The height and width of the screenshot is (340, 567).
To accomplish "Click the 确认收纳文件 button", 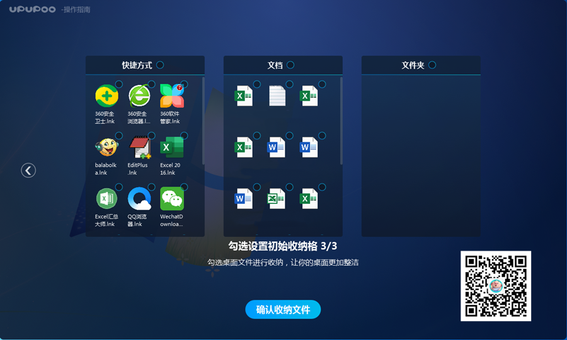I will [x=283, y=310].
